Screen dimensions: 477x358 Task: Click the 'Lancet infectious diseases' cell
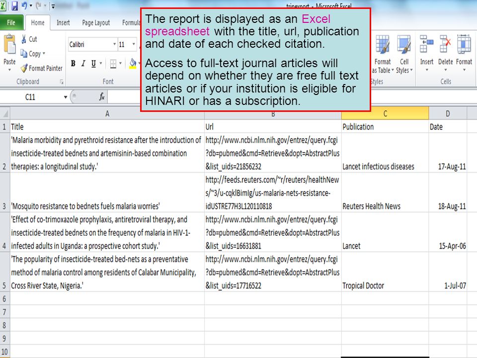(385, 153)
